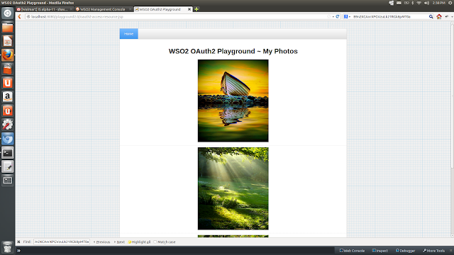Click the vertical page scrollbar
Screen dimensions: 454x255
(453, 96)
